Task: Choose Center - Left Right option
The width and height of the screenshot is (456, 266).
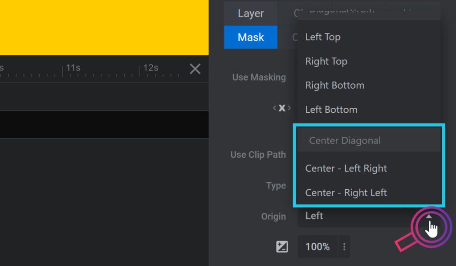Action: click(x=346, y=168)
